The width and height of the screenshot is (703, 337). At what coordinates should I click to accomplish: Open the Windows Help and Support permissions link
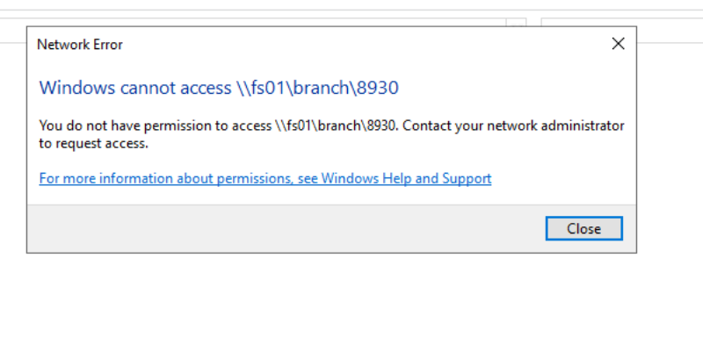(265, 178)
